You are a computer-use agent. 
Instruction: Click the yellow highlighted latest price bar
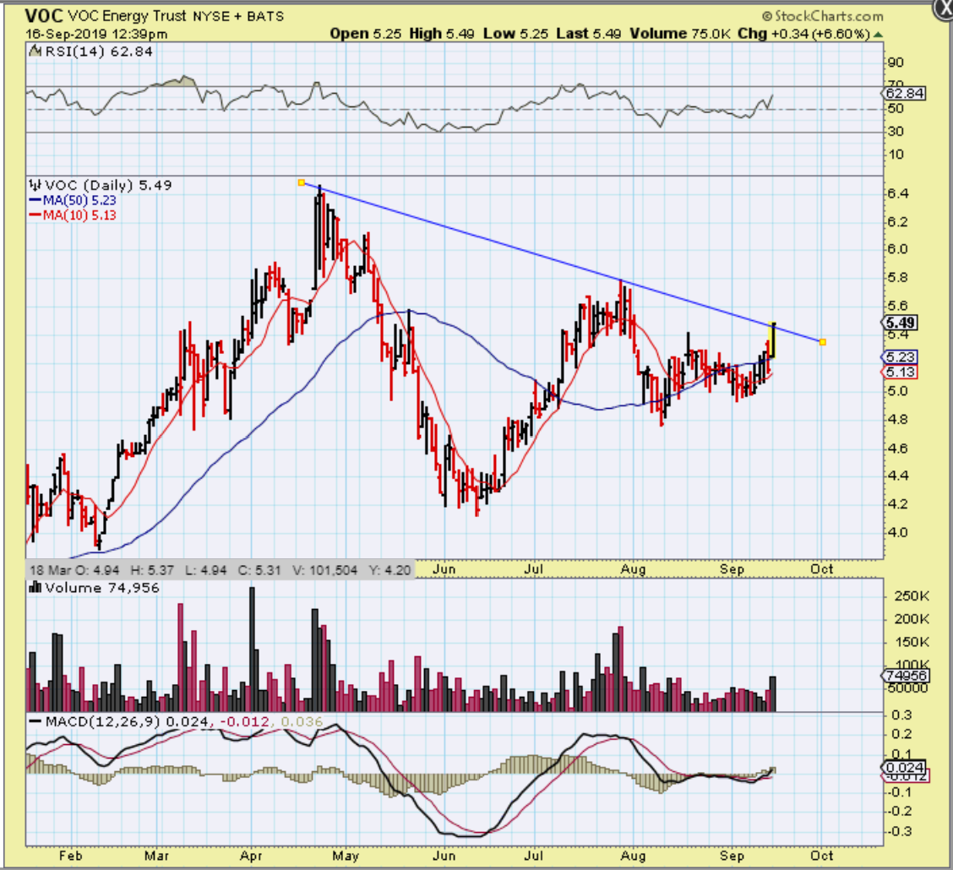773,340
